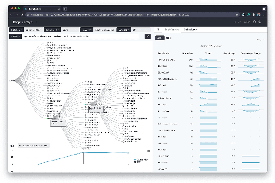Image resolution: width=275 pixels, height=183 pixels.
Task: Click the vertical step marker on reward chart
Action: coord(83,158)
